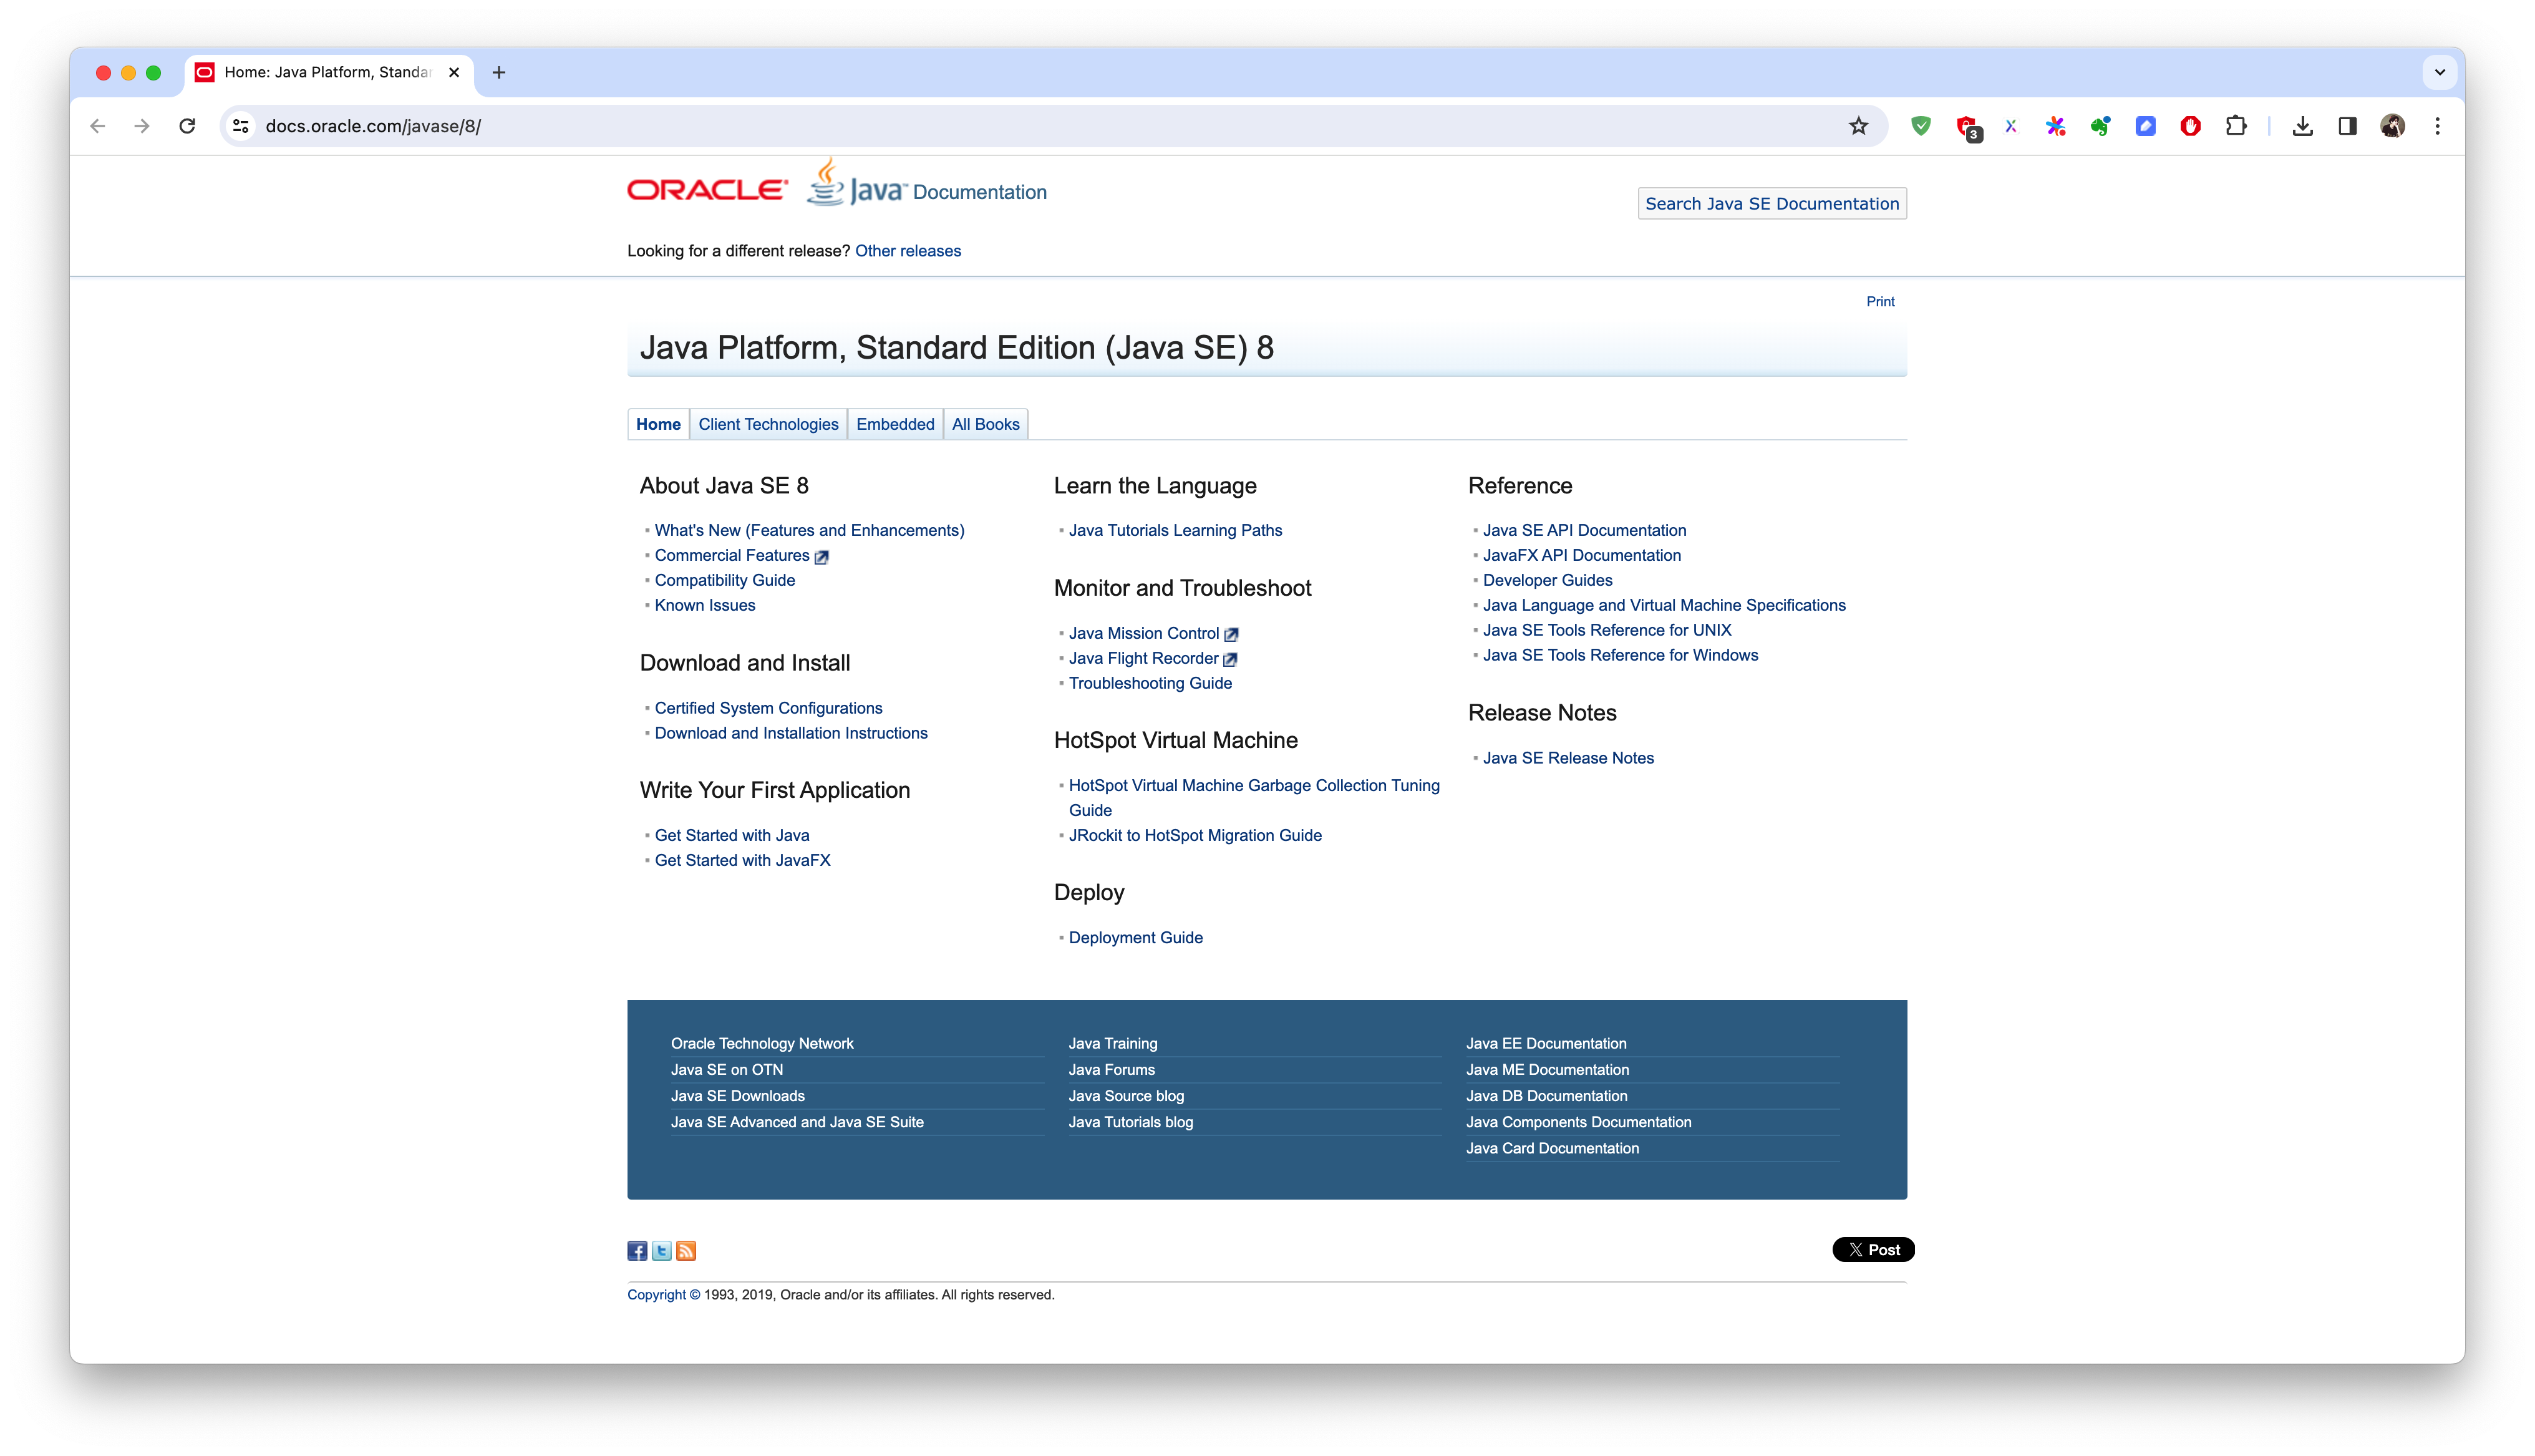Open the Known Issues link
This screenshot has height=1456, width=2535.
coord(705,605)
